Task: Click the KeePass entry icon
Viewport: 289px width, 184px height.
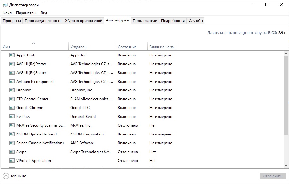Action: coord(12,117)
